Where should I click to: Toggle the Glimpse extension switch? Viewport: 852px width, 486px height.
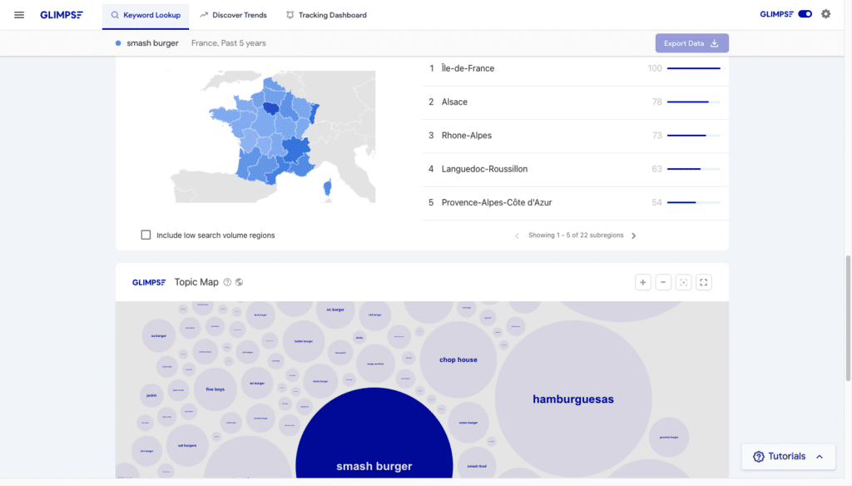pos(805,14)
